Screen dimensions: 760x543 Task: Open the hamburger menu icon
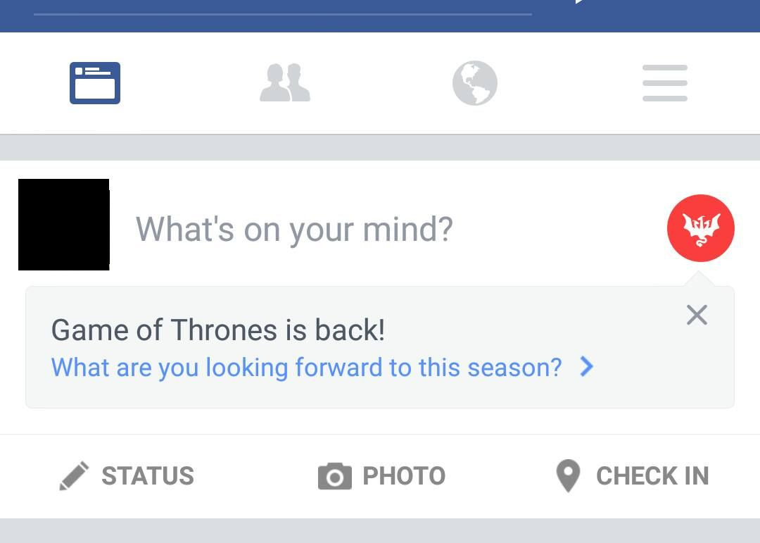[x=664, y=82]
